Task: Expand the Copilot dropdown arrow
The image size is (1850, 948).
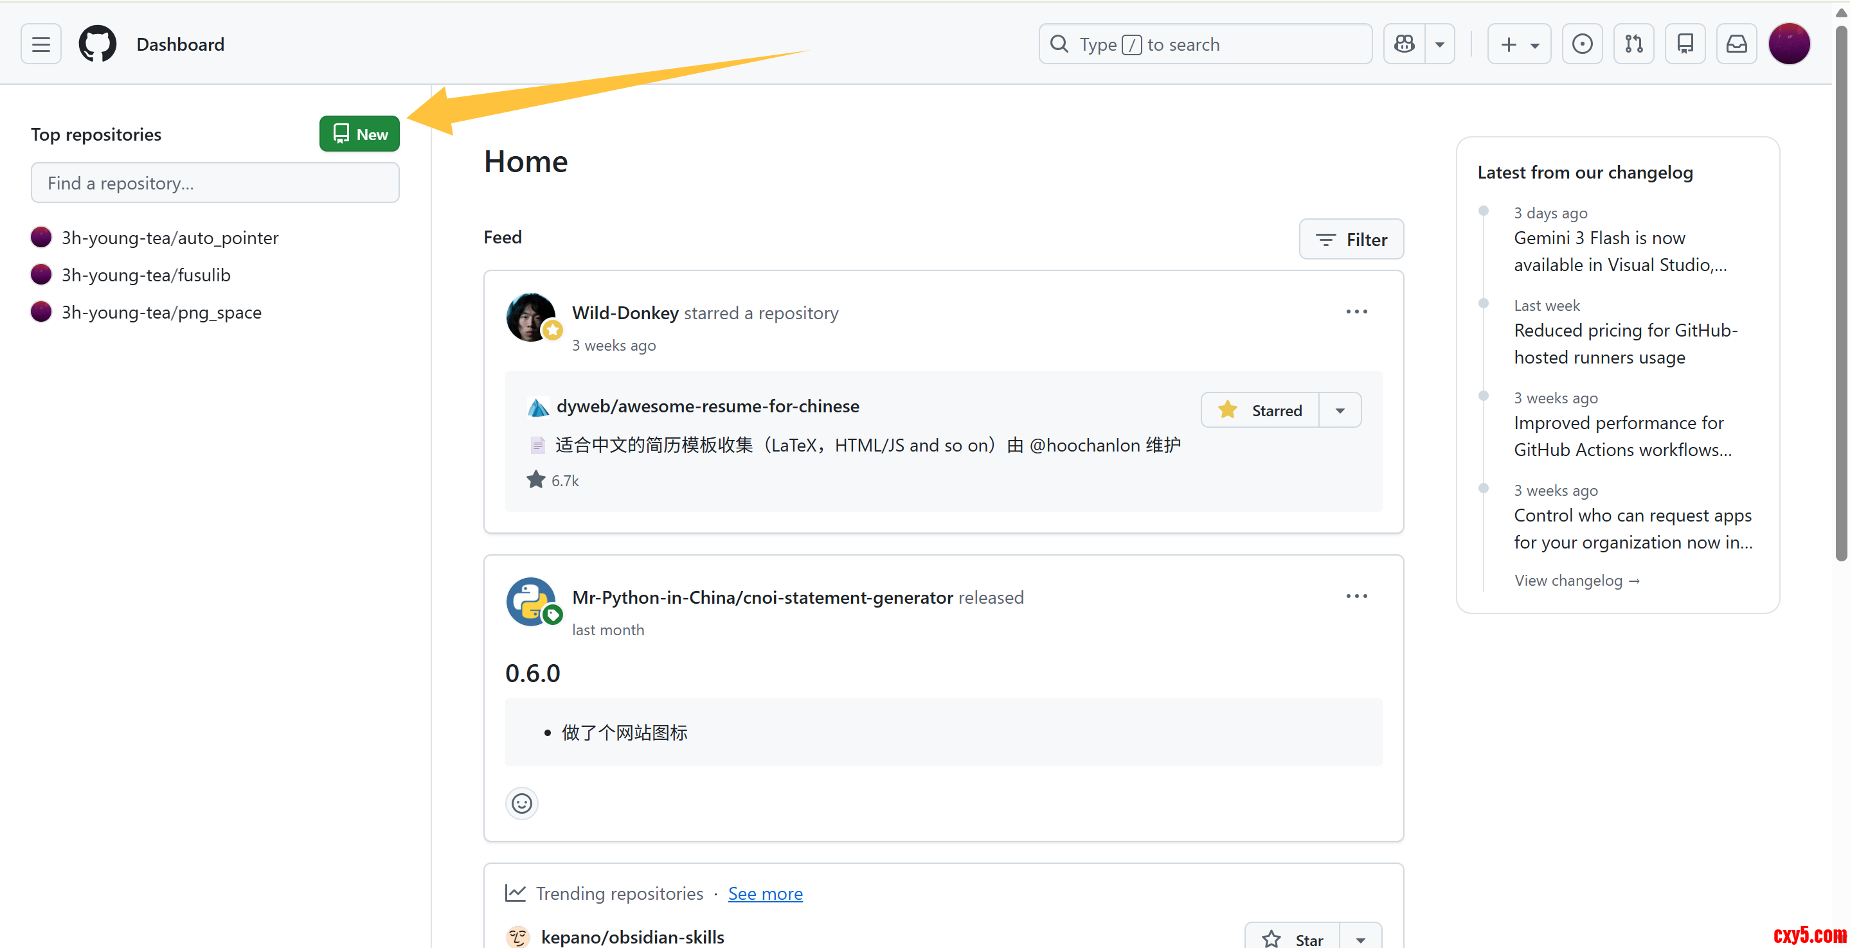Action: pos(1439,44)
